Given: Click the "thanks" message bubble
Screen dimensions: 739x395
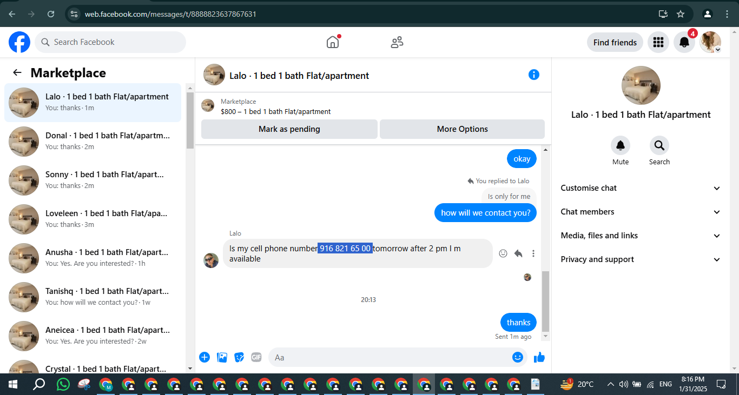Looking at the screenshot, I should [x=519, y=323].
